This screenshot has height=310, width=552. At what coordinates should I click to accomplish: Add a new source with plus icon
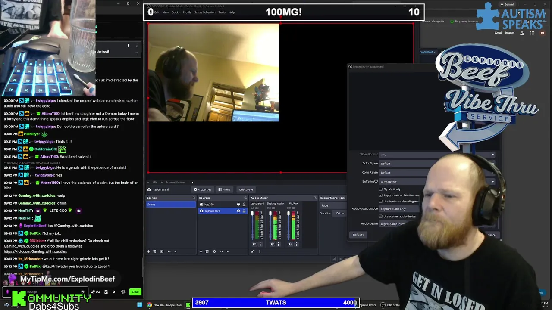(x=201, y=251)
